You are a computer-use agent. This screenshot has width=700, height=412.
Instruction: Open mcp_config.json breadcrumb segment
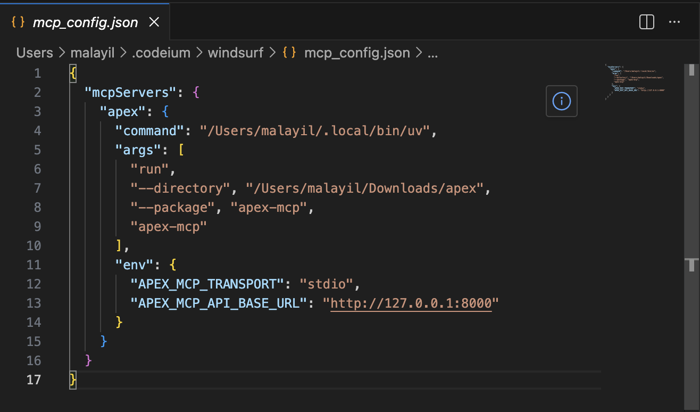[x=357, y=53]
